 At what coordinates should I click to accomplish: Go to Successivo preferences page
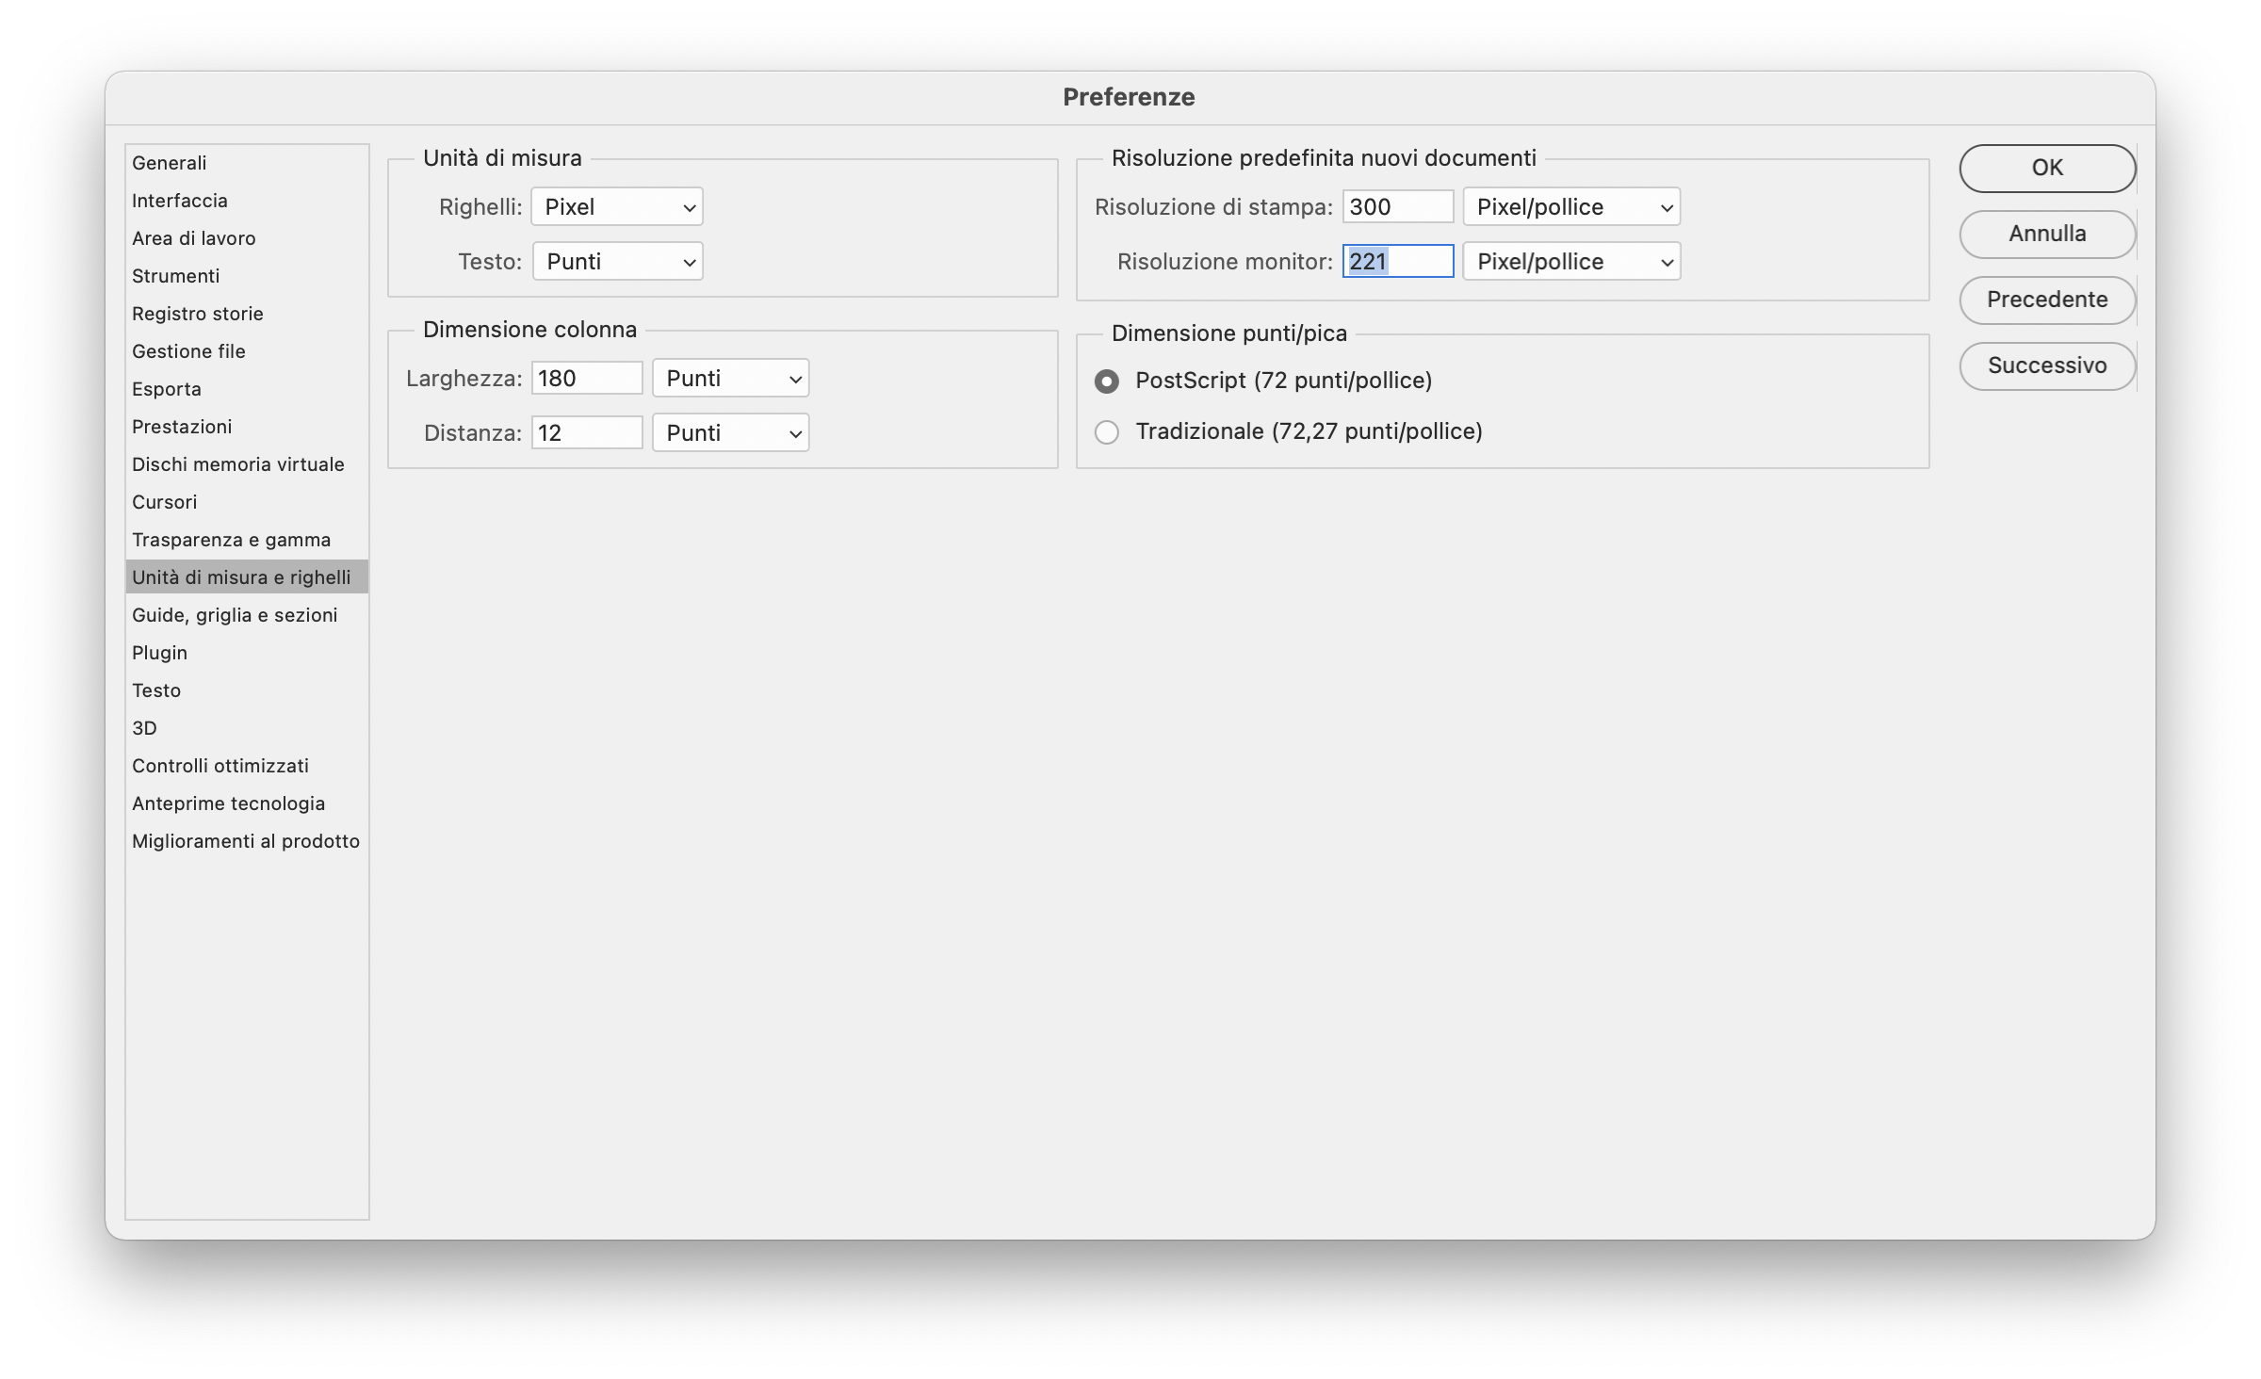(2046, 365)
